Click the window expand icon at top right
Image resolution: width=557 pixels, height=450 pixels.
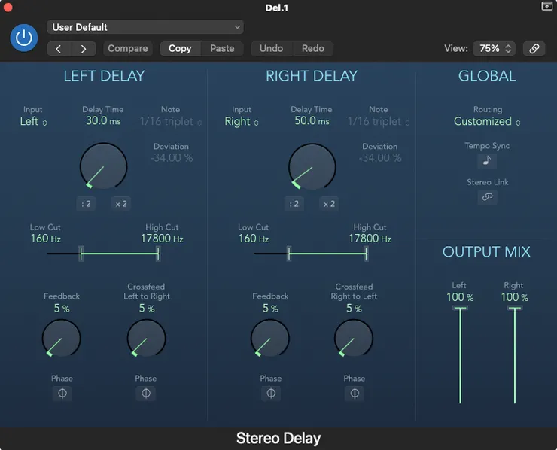tap(546, 6)
